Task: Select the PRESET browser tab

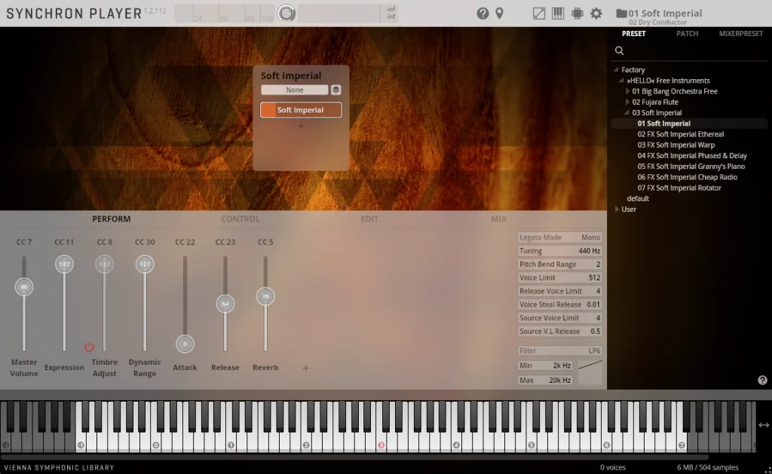Action: coord(633,33)
